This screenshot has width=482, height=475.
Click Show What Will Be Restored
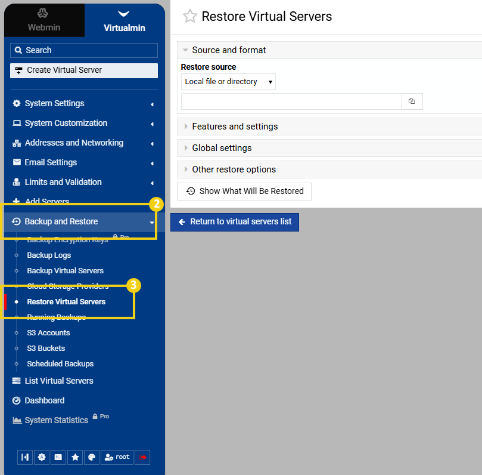coord(244,192)
